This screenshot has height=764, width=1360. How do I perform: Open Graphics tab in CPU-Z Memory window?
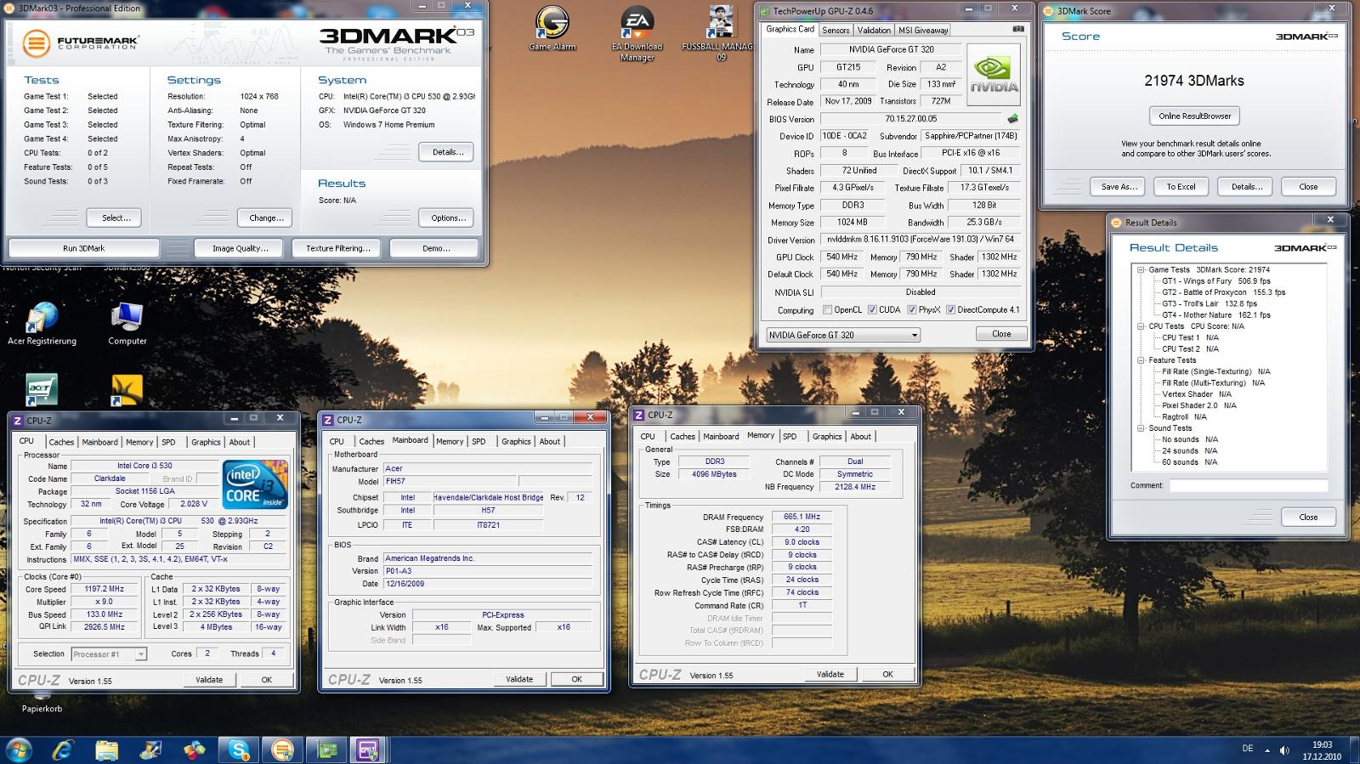(x=827, y=436)
